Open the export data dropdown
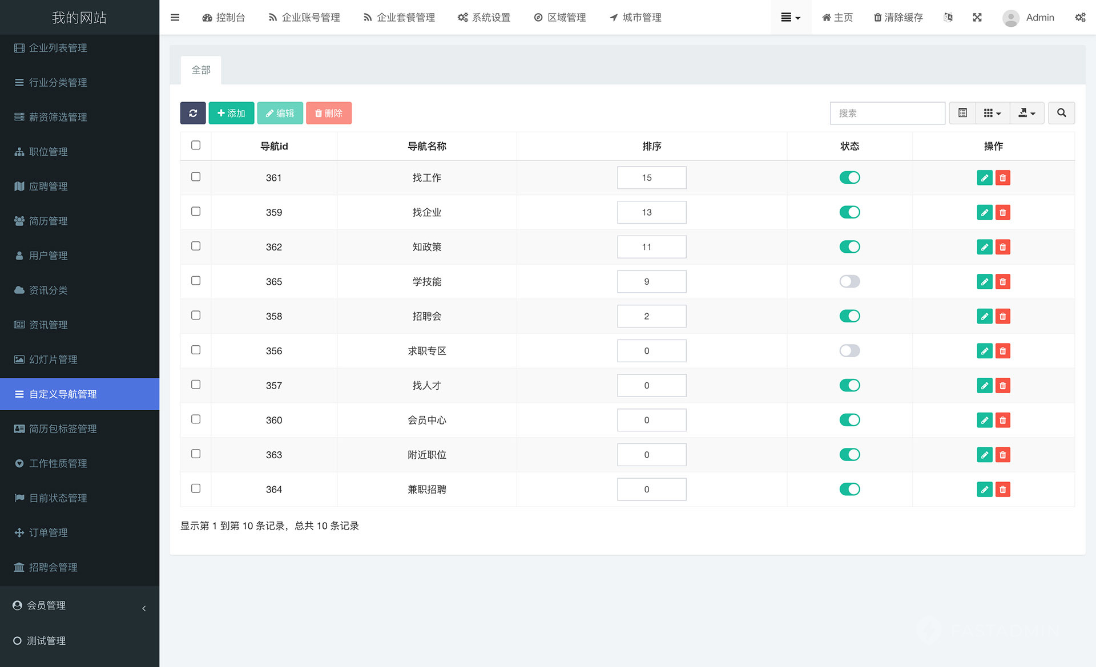Image resolution: width=1096 pixels, height=667 pixels. tap(1026, 113)
